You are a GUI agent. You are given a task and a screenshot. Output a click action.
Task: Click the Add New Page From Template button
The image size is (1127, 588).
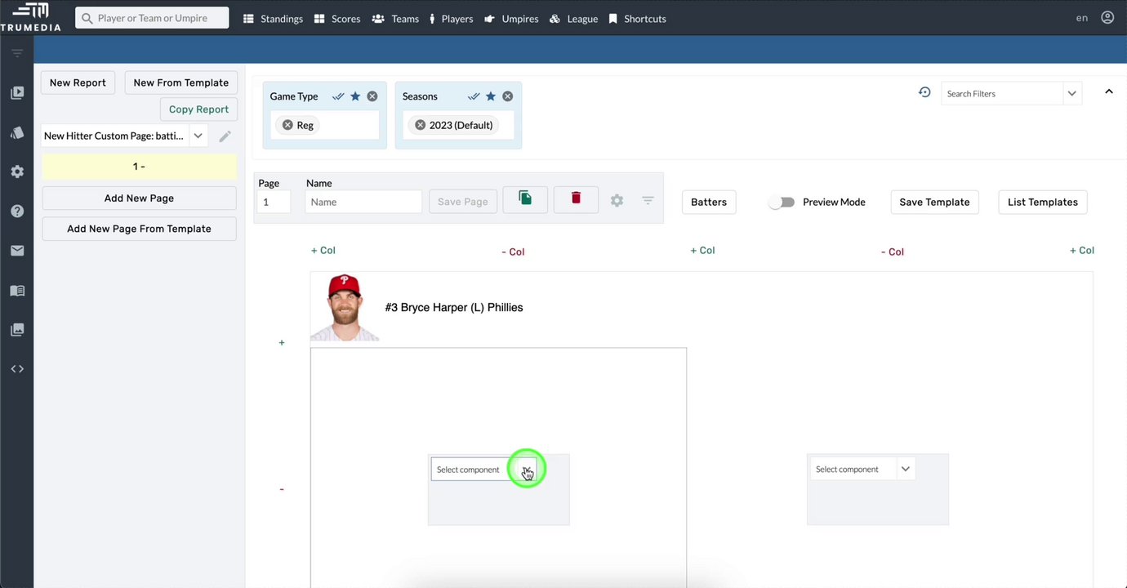[139, 229]
